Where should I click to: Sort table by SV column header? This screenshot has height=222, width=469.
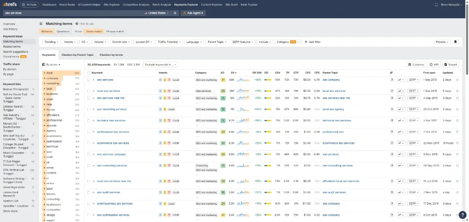click(233, 72)
